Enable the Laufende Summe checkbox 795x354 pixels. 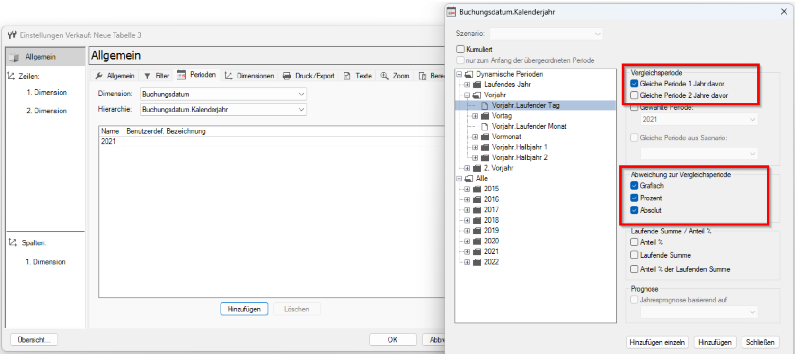click(x=635, y=255)
